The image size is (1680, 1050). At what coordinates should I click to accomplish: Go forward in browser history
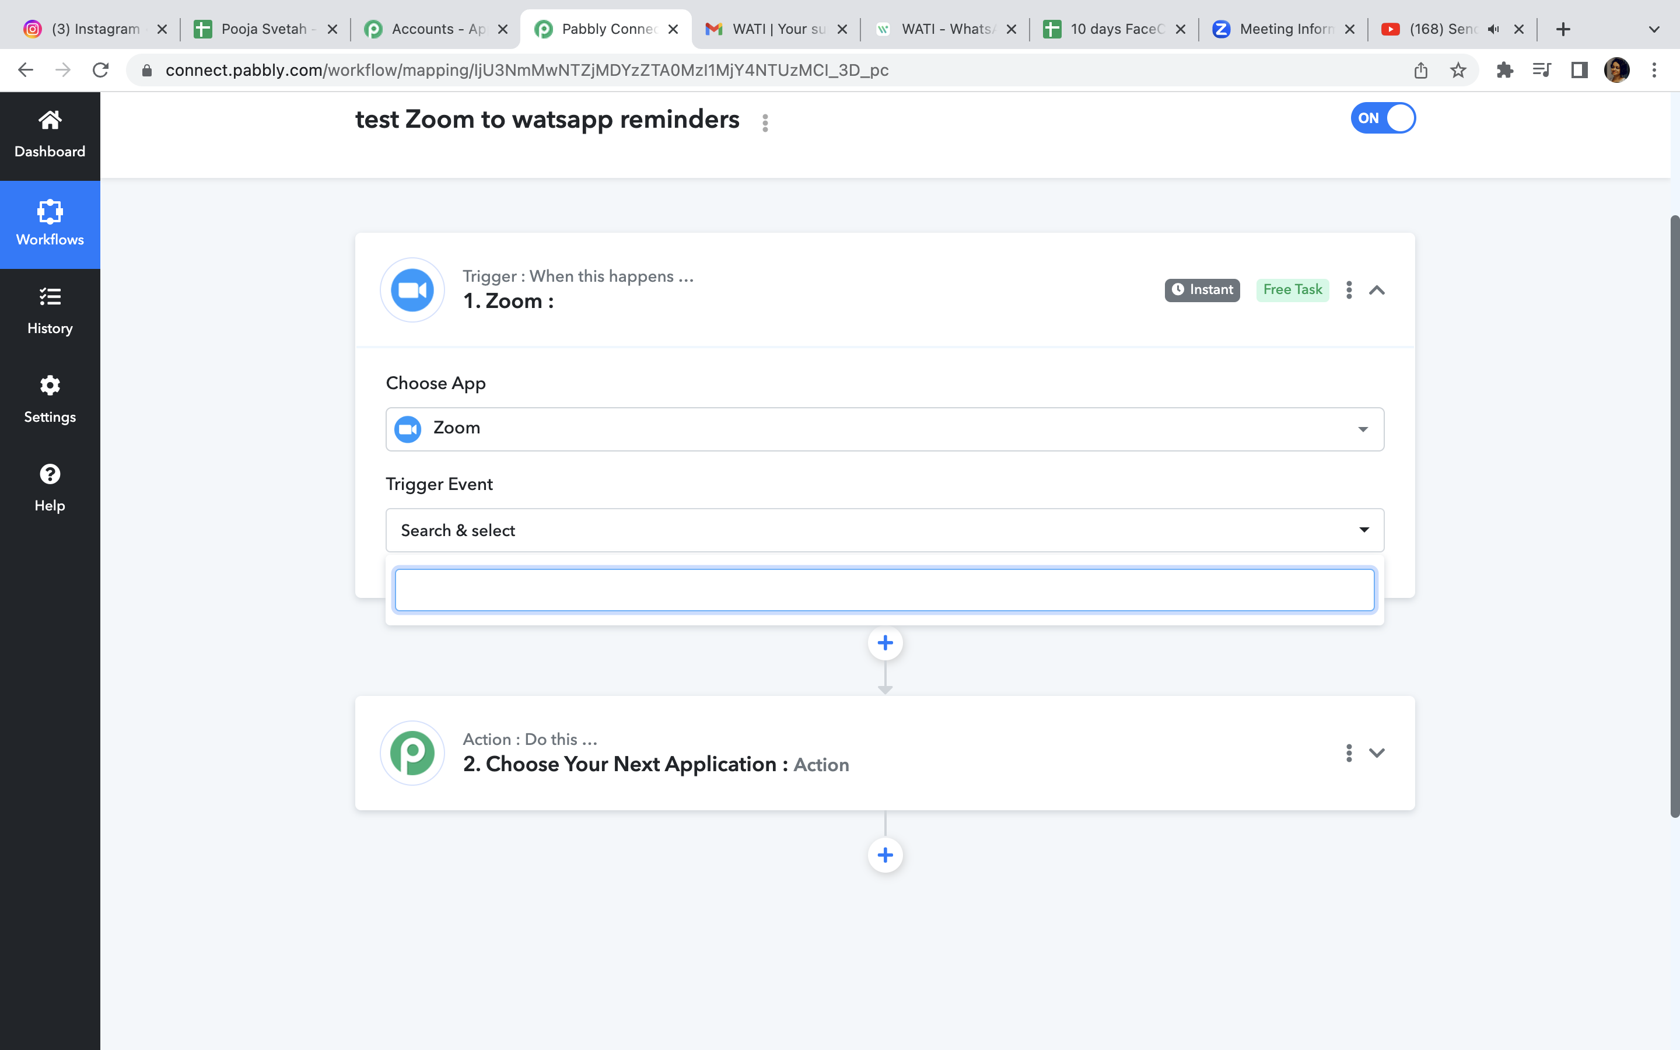pos(63,70)
